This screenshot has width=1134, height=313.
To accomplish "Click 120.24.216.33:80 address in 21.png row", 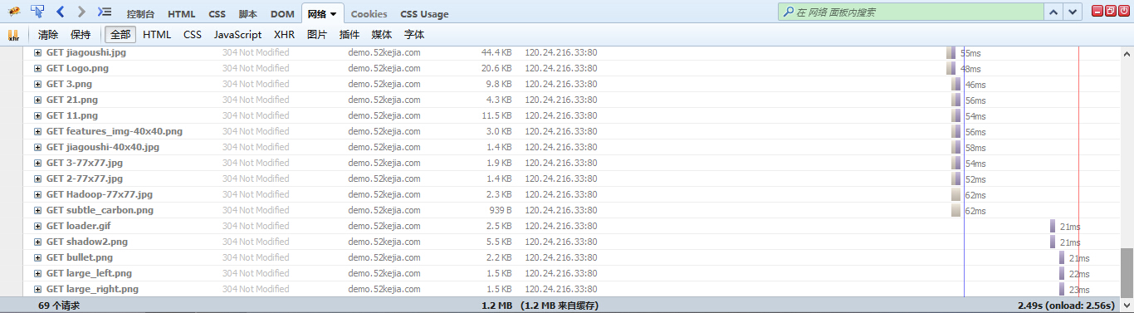I will coord(561,100).
